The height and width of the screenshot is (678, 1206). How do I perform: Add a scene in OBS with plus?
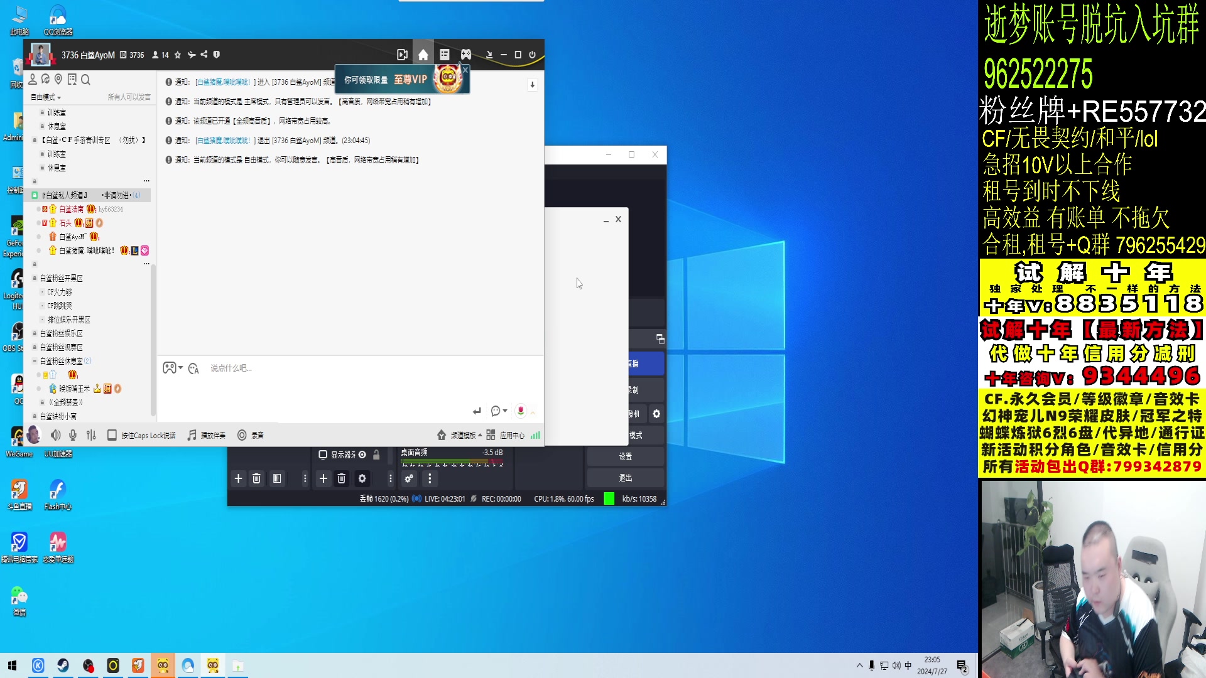(x=238, y=478)
